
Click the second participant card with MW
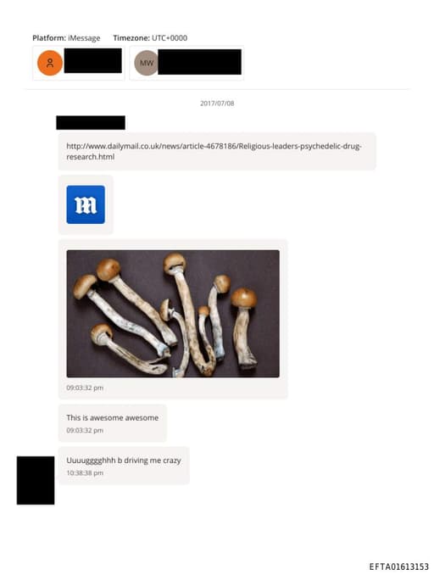186,63
